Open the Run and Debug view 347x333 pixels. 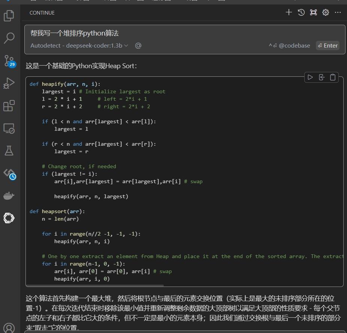pyautogui.click(x=9, y=83)
